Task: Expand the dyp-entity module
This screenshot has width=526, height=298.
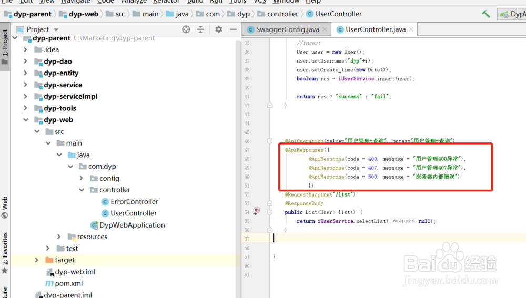Action: [25, 73]
